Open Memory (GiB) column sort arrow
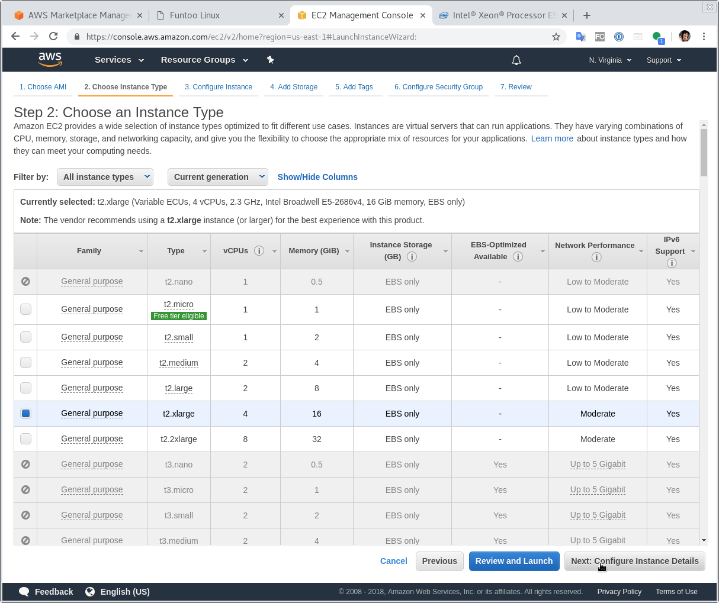This screenshot has height=603, width=719. [347, 251]
